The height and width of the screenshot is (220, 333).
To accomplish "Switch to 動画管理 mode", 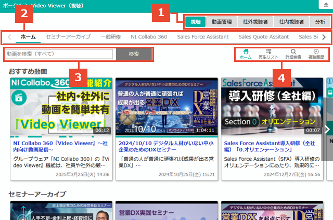I will click(222, 22).
